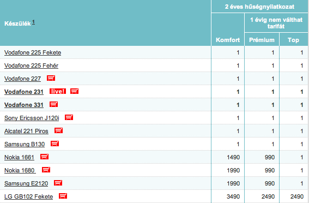Screen dimensions: 309x203
Task: Open the Nokia 1661 device page
Action: point(19,157)
